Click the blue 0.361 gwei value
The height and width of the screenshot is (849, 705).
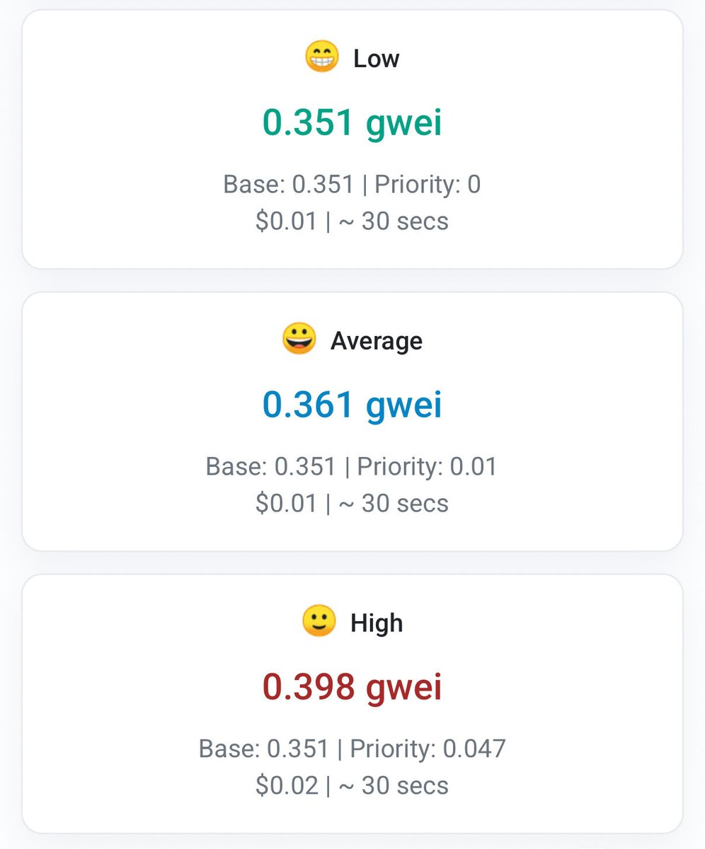pyautogui.click(x=352, y=405)
